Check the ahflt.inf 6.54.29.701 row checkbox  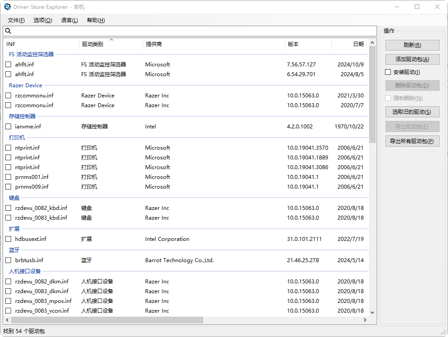[x=8, y=74]
